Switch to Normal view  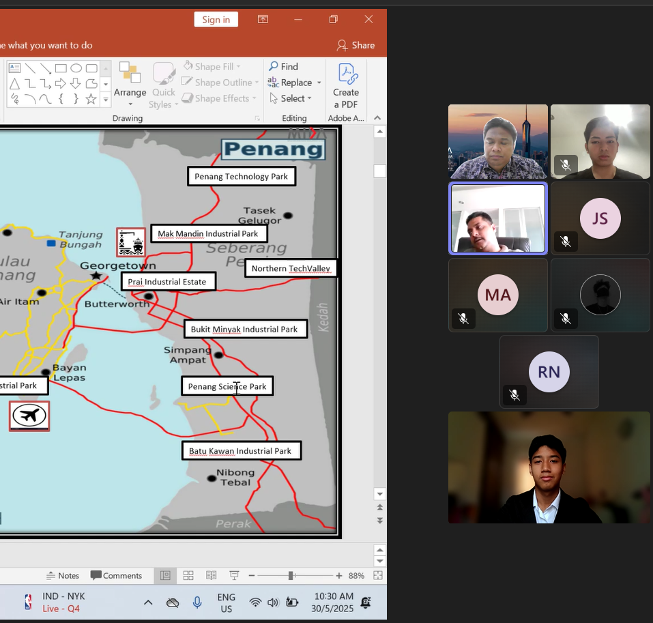165,575
